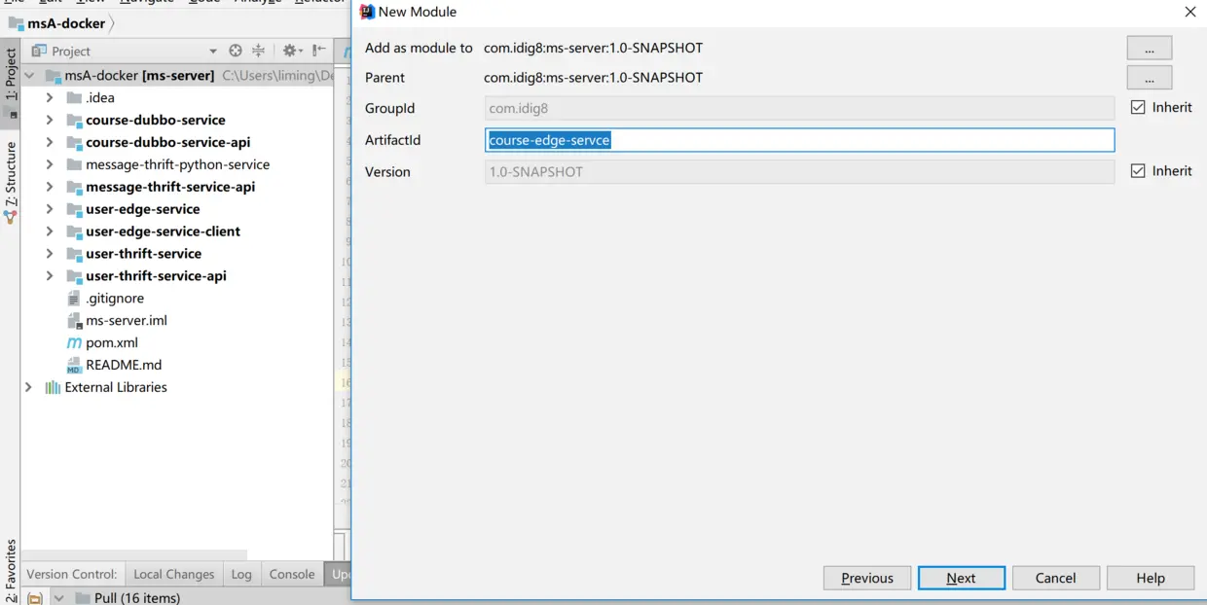Open the 7: Structure tool window tab
This screenshot has height=605, width=1207.
pos(11,182)
